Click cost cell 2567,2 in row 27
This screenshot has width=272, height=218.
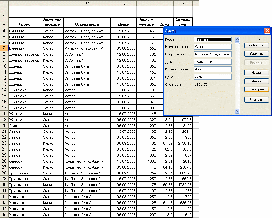183,167
